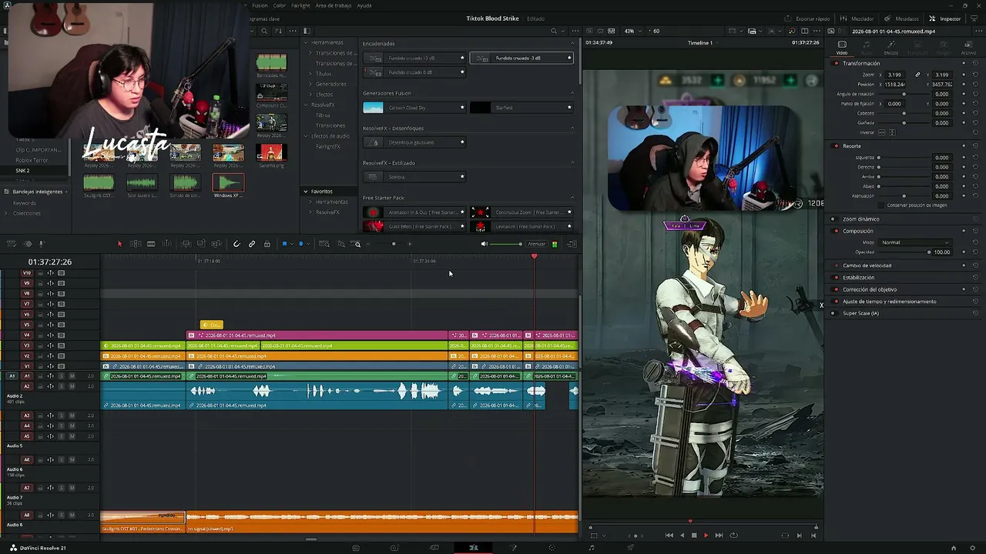Collapse the Free Starter Pack group
986x554 pixels.
point(572,198)
